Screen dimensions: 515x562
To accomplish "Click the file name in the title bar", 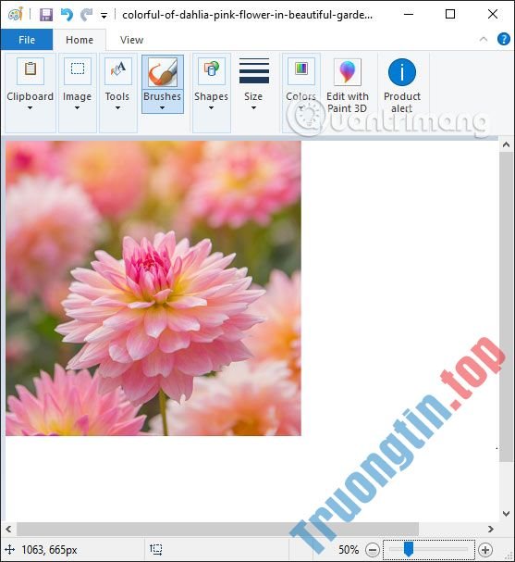I will [247, 15].
